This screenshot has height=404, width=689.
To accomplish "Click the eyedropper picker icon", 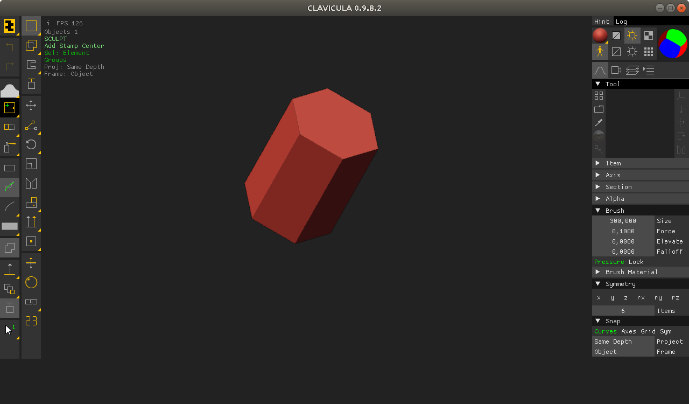I will pyautogui.click(x=599, y=123).
